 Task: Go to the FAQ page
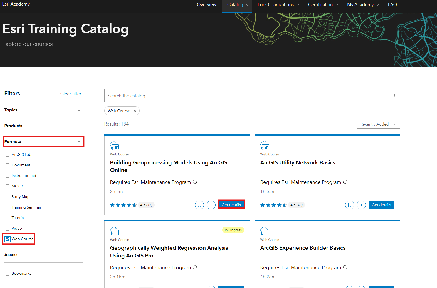[392, 5]
